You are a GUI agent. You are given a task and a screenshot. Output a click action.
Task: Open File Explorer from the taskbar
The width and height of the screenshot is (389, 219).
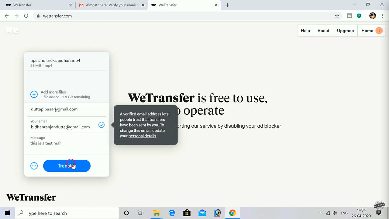[x=157, y=213]
